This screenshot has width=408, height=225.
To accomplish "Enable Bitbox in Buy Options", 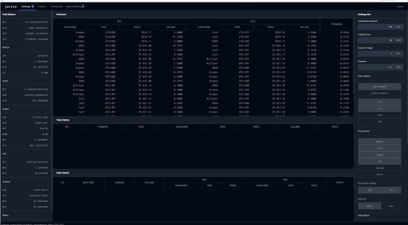I will 379,174.
